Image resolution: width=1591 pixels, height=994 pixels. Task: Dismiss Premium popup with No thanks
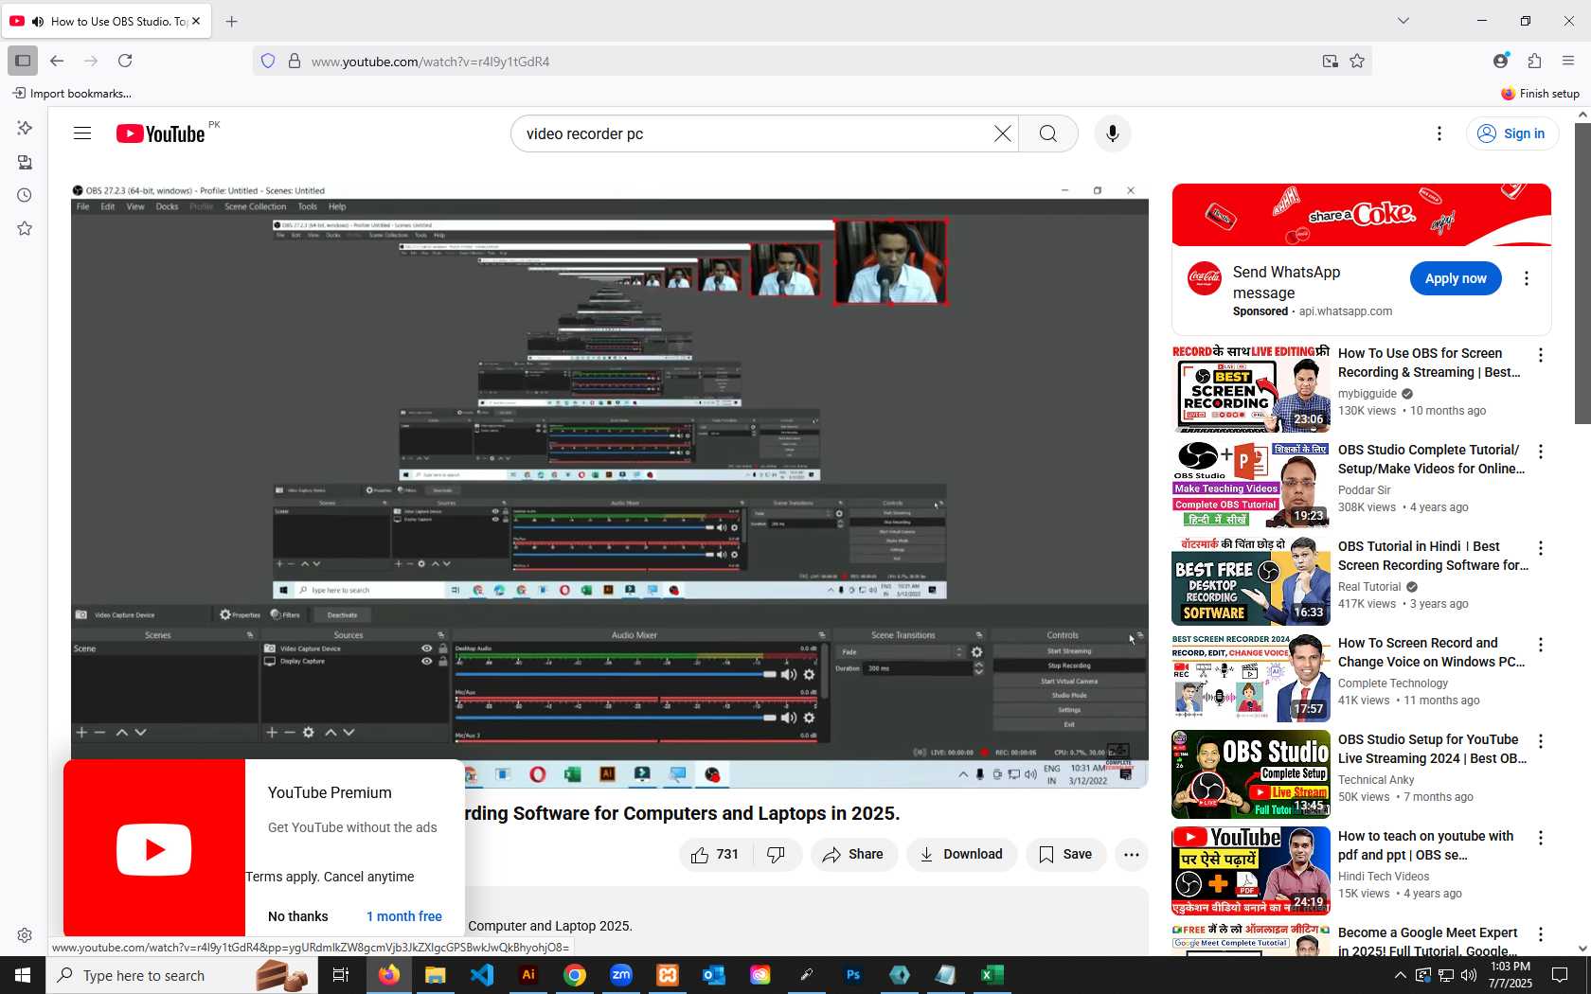[x=298, y=916]
